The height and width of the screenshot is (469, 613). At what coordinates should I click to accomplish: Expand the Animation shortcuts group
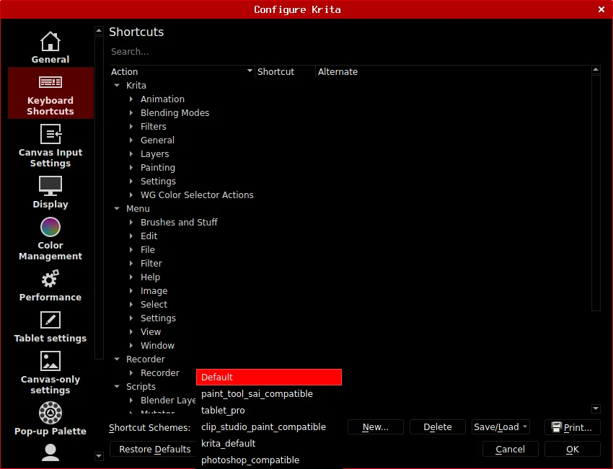coord(131,99)
